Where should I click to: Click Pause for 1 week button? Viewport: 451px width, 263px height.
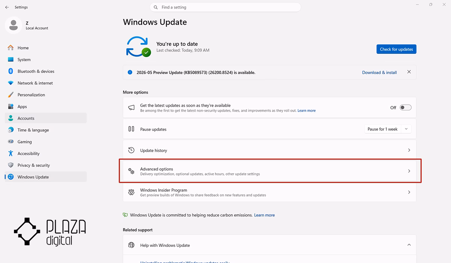coord(383,129)
